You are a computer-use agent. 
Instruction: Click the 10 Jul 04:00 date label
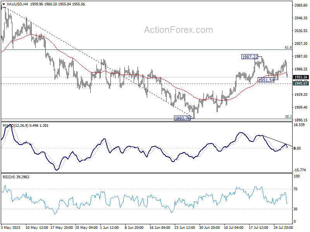coord(234,228)
